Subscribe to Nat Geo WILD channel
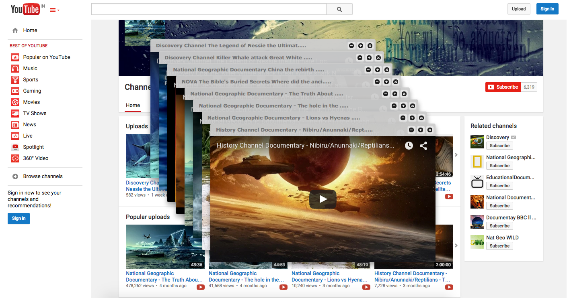 pos(499,246)
